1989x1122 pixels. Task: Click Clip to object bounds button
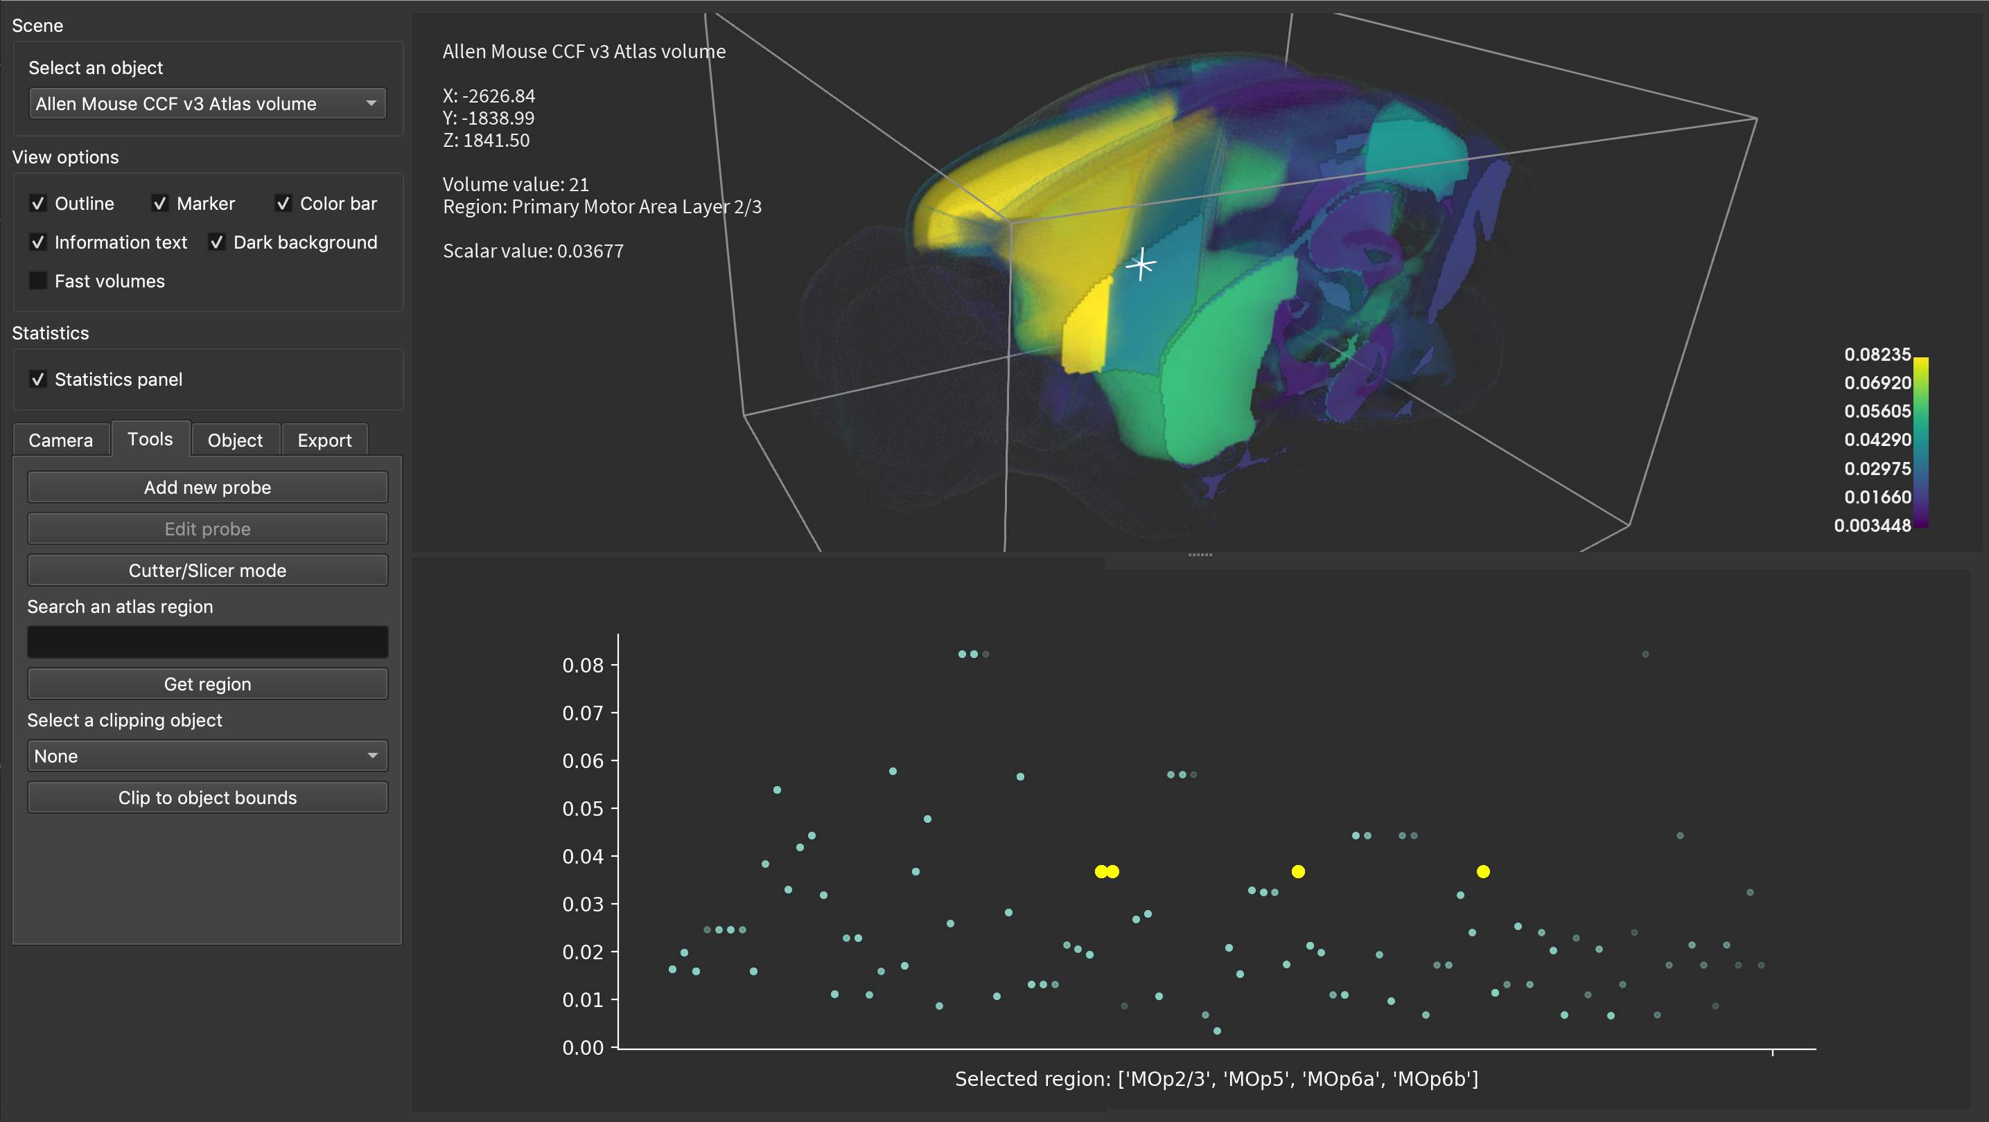coord(207,798)
